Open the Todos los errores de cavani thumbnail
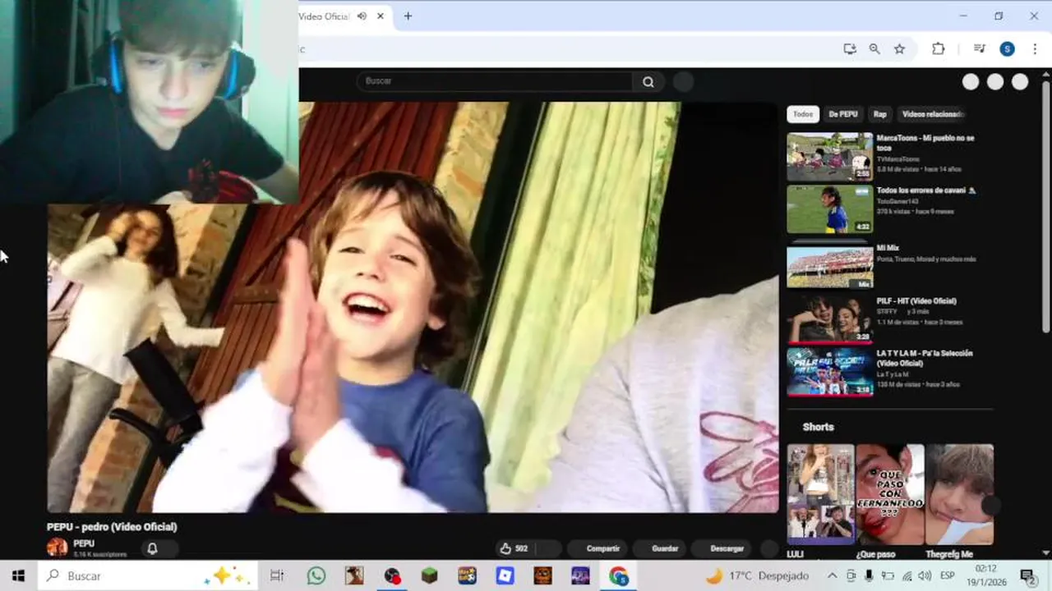 830,209
